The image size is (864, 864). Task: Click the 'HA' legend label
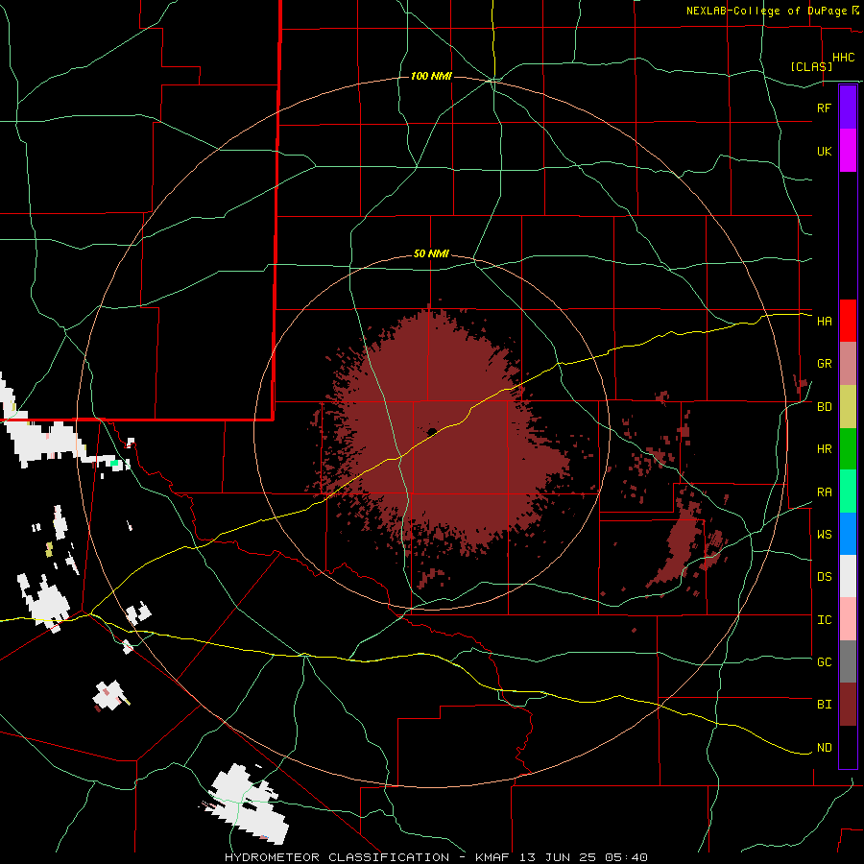(824, 322)
